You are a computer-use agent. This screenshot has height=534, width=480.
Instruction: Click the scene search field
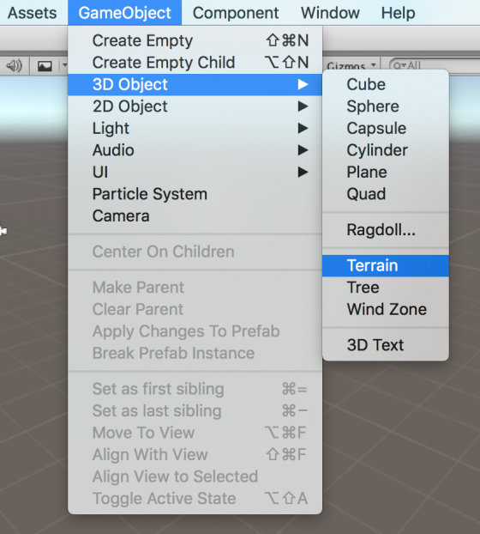(435, 65)
